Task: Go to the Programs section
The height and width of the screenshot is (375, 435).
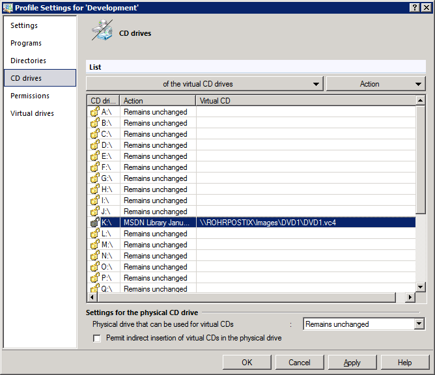Action: [26, 43]
